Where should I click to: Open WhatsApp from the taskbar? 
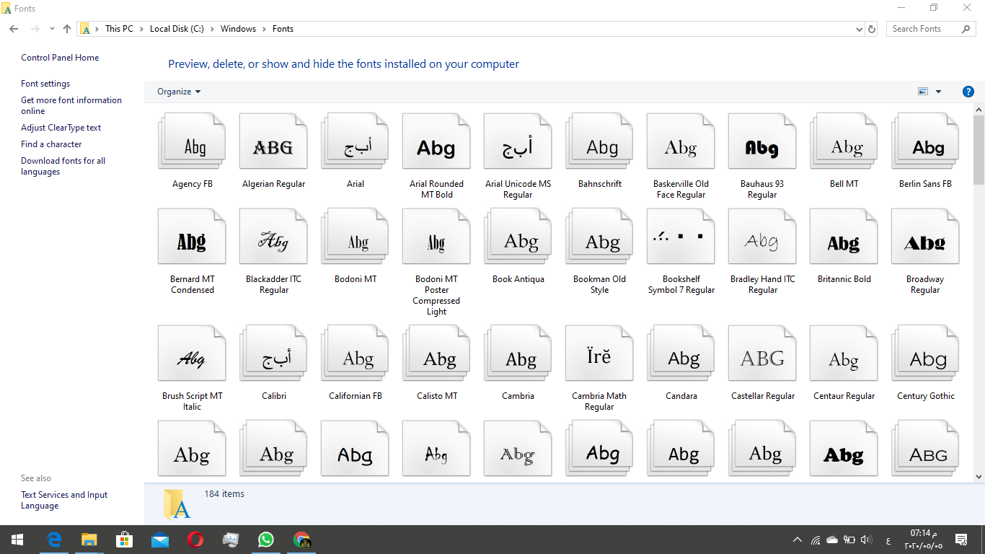point(266,540)
